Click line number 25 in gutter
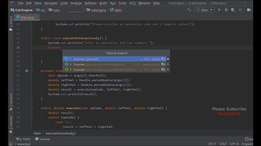This screenshot has width=261, height=146. click(x=18, y=47)
